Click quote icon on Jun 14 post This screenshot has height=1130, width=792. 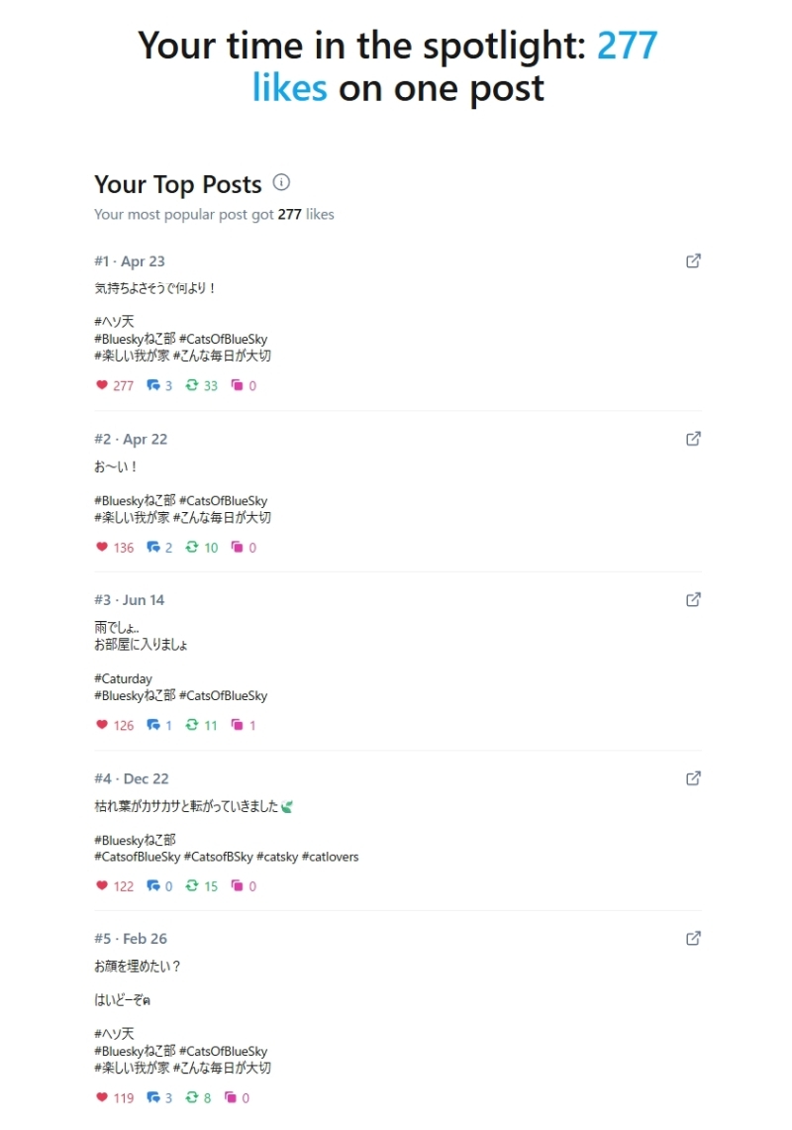238,725
